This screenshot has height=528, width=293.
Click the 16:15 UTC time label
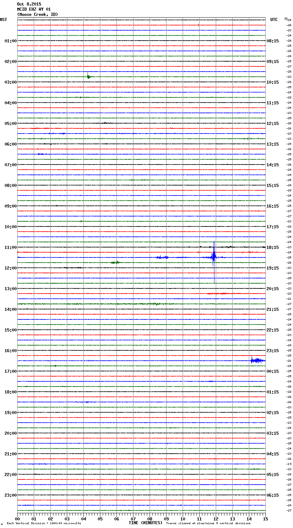(273, 206)
